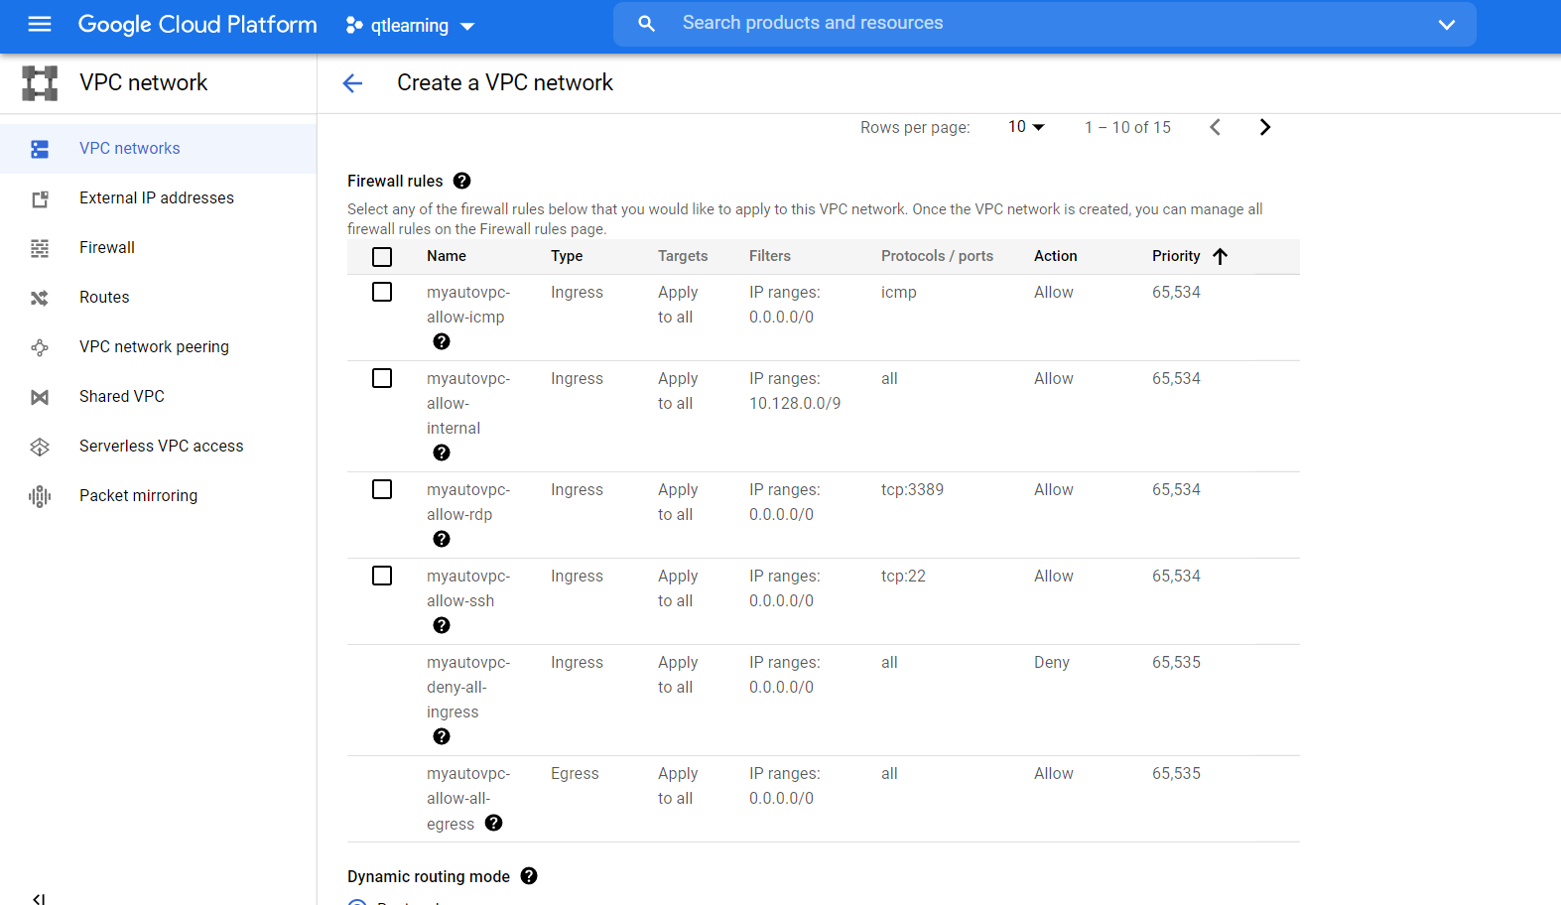Show help for myautovpc-allow-ssh rule
This screenshot has height=905, width=1561.
442,625
